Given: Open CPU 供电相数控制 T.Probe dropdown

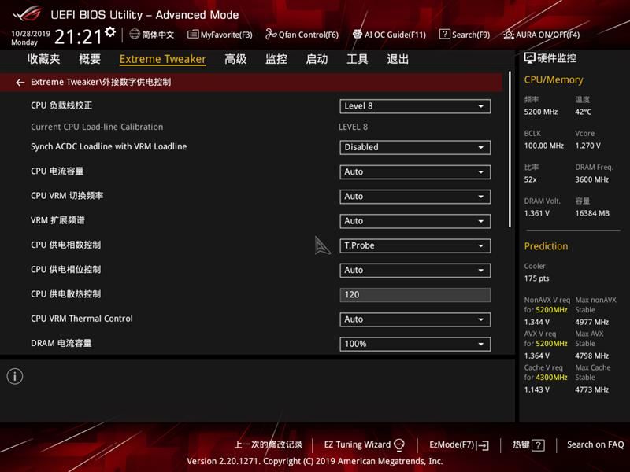Looking at the screenshot, I should (415, 245).
